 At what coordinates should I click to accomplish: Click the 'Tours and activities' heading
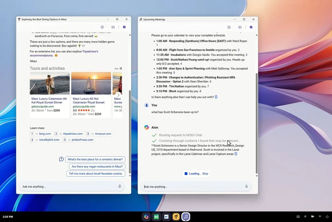[47, 69]
